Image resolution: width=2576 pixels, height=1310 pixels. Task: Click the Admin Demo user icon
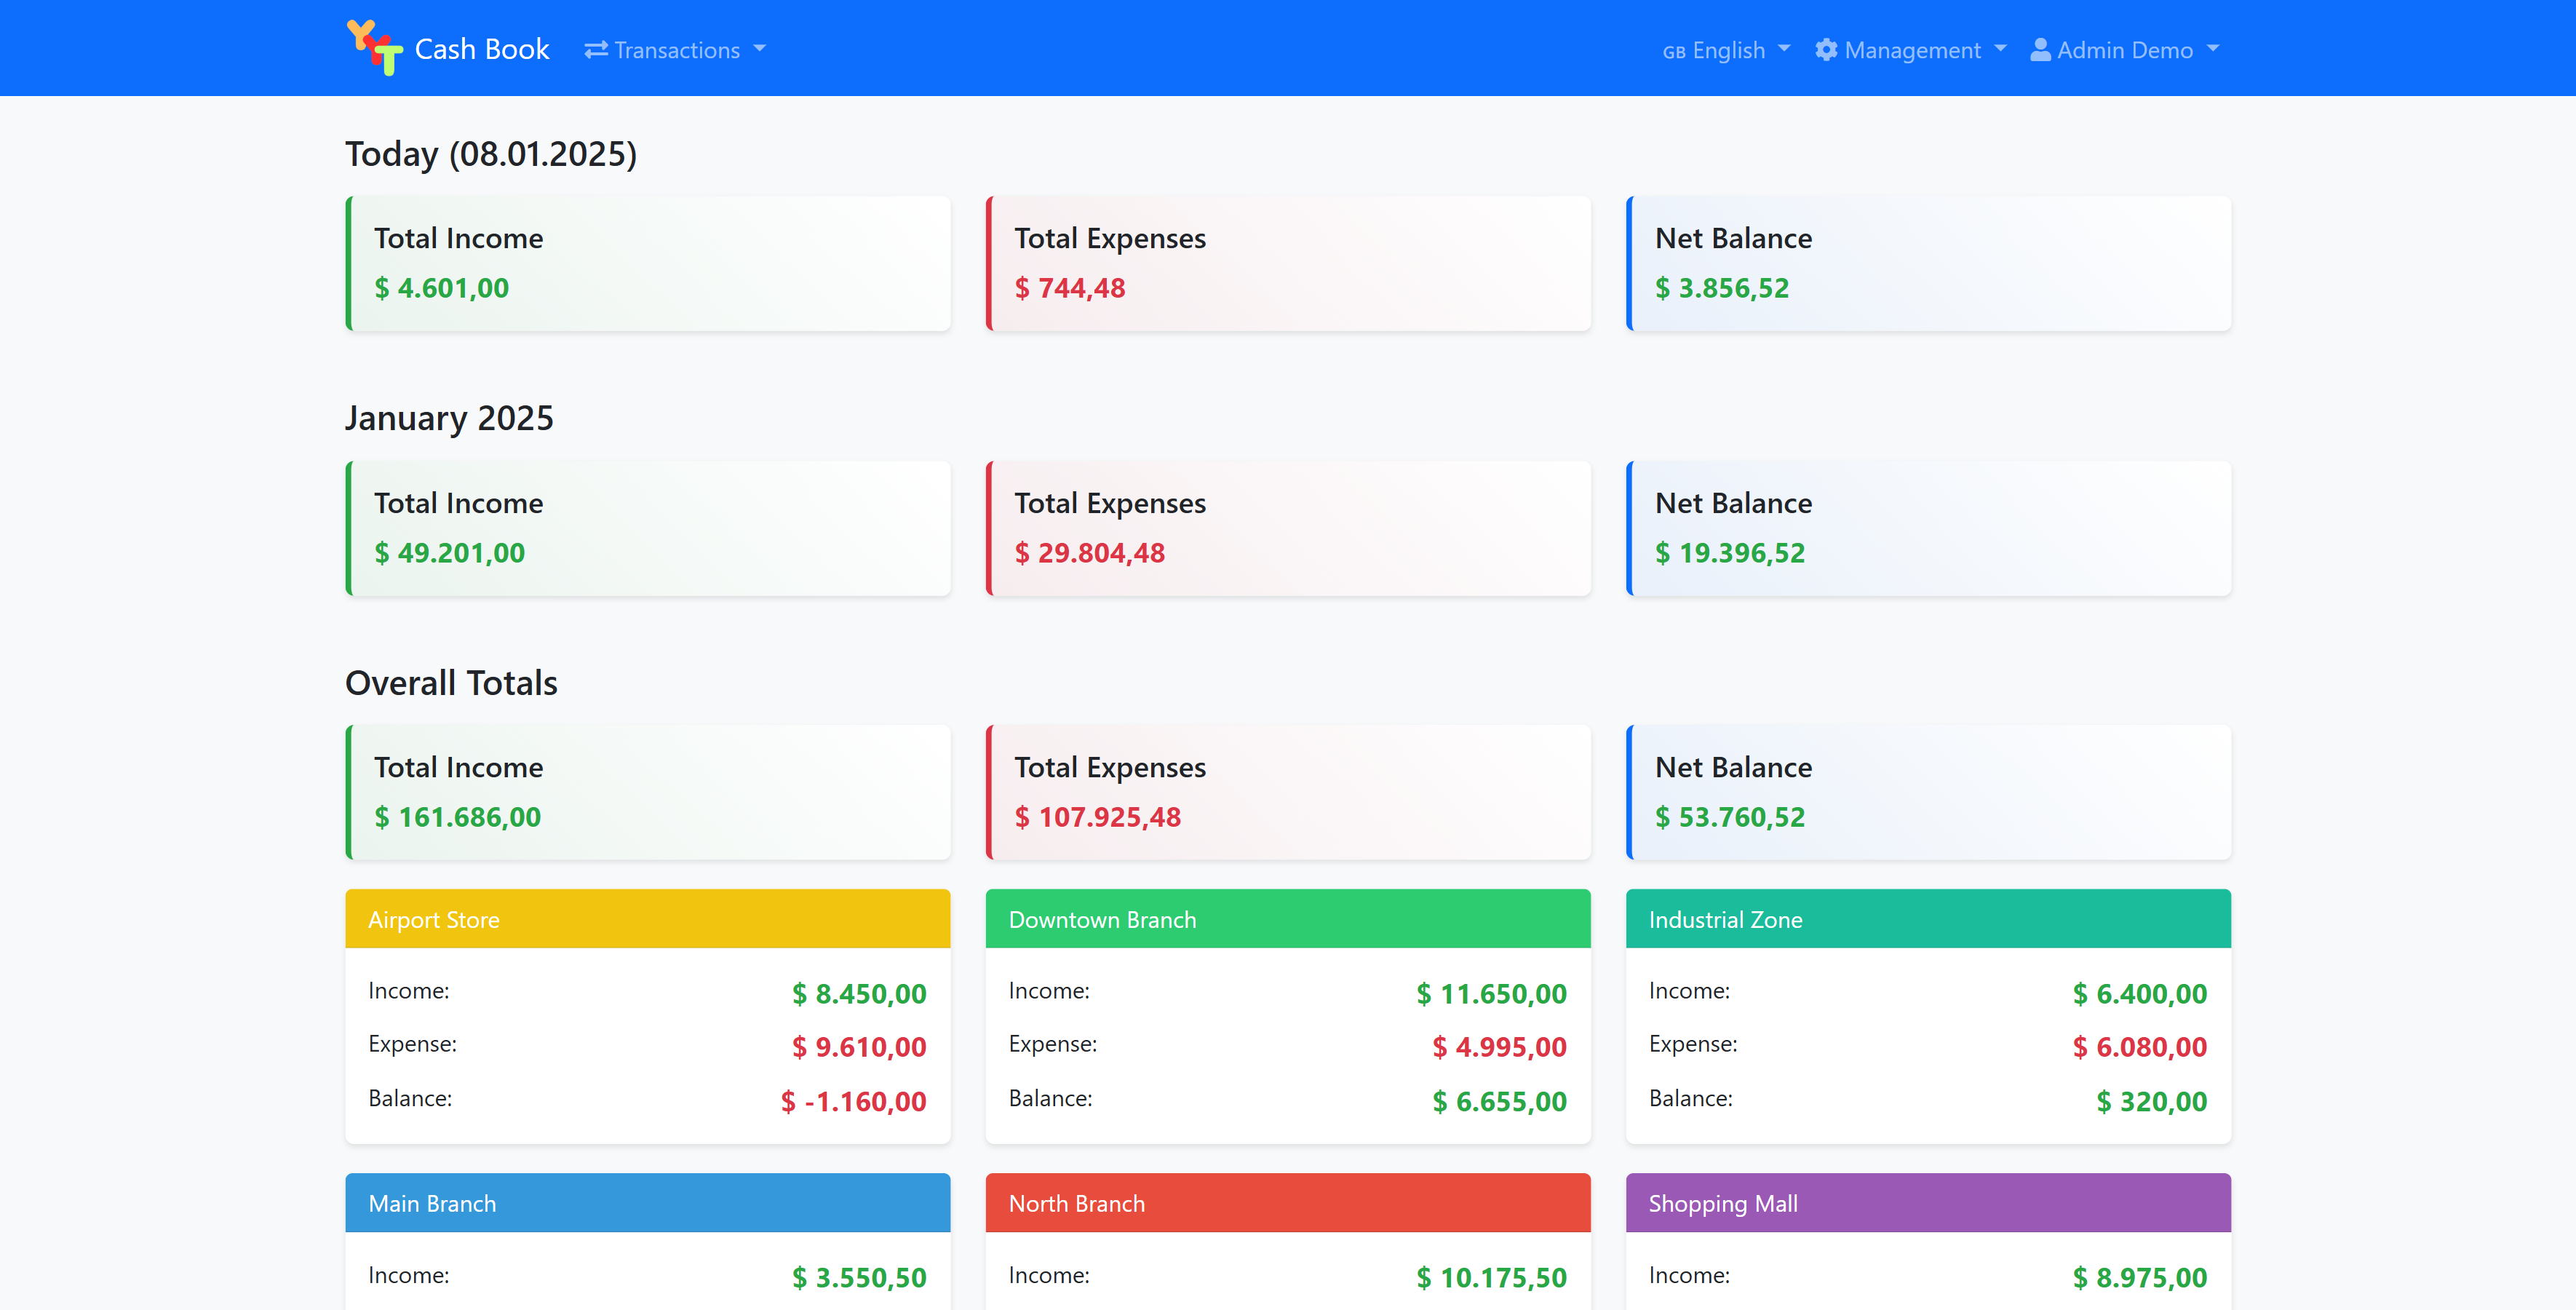2040,48
